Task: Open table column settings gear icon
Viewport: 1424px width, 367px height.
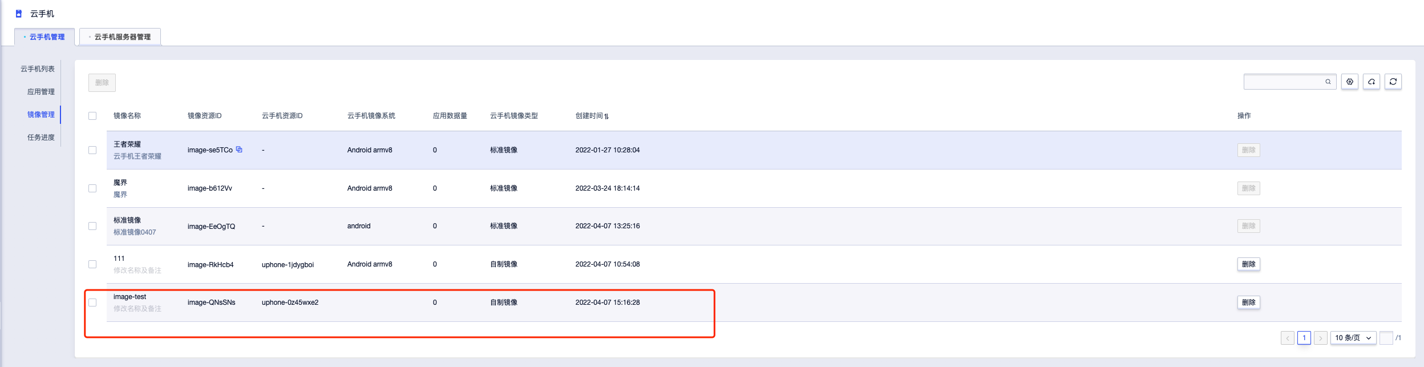Action: click(x=1349, y=82)
